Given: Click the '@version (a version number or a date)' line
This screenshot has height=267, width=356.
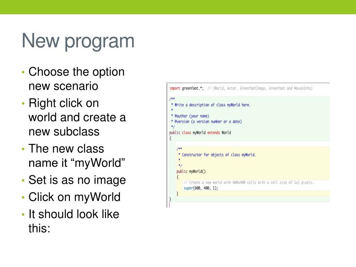Looking at the screenshot, I should (x=208, y=121).
